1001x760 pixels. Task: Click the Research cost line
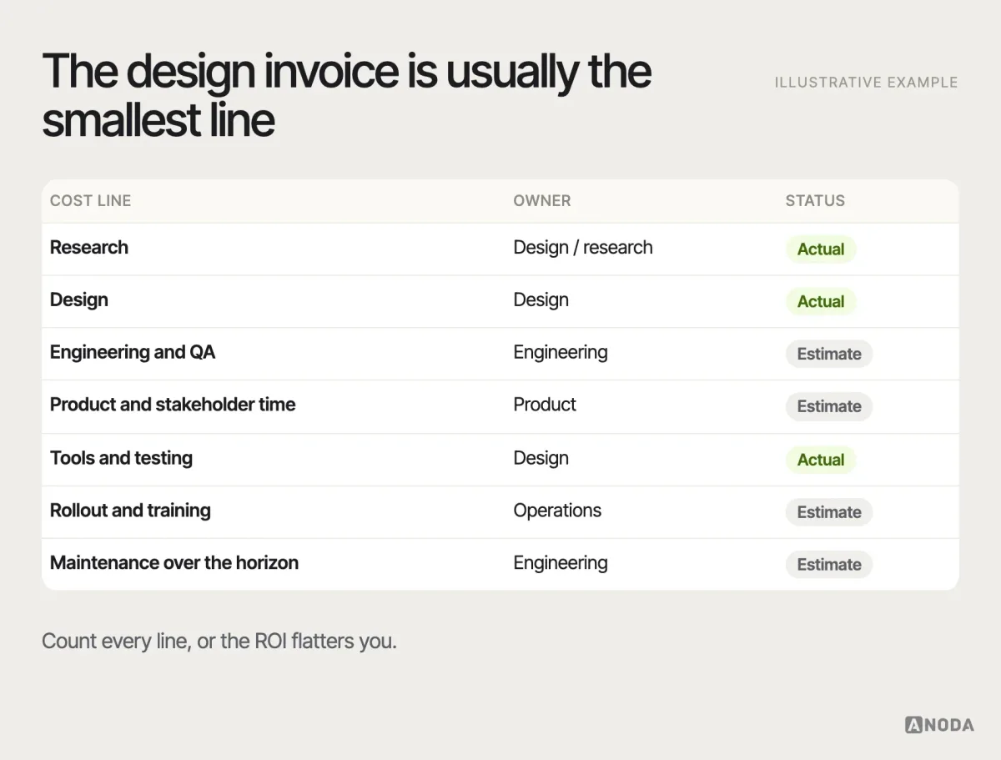click(x=89, y=248)
